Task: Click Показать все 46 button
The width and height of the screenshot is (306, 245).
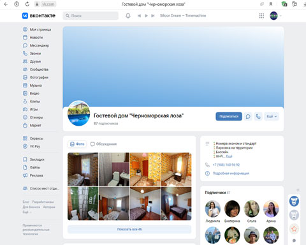Action: (129, 229)
